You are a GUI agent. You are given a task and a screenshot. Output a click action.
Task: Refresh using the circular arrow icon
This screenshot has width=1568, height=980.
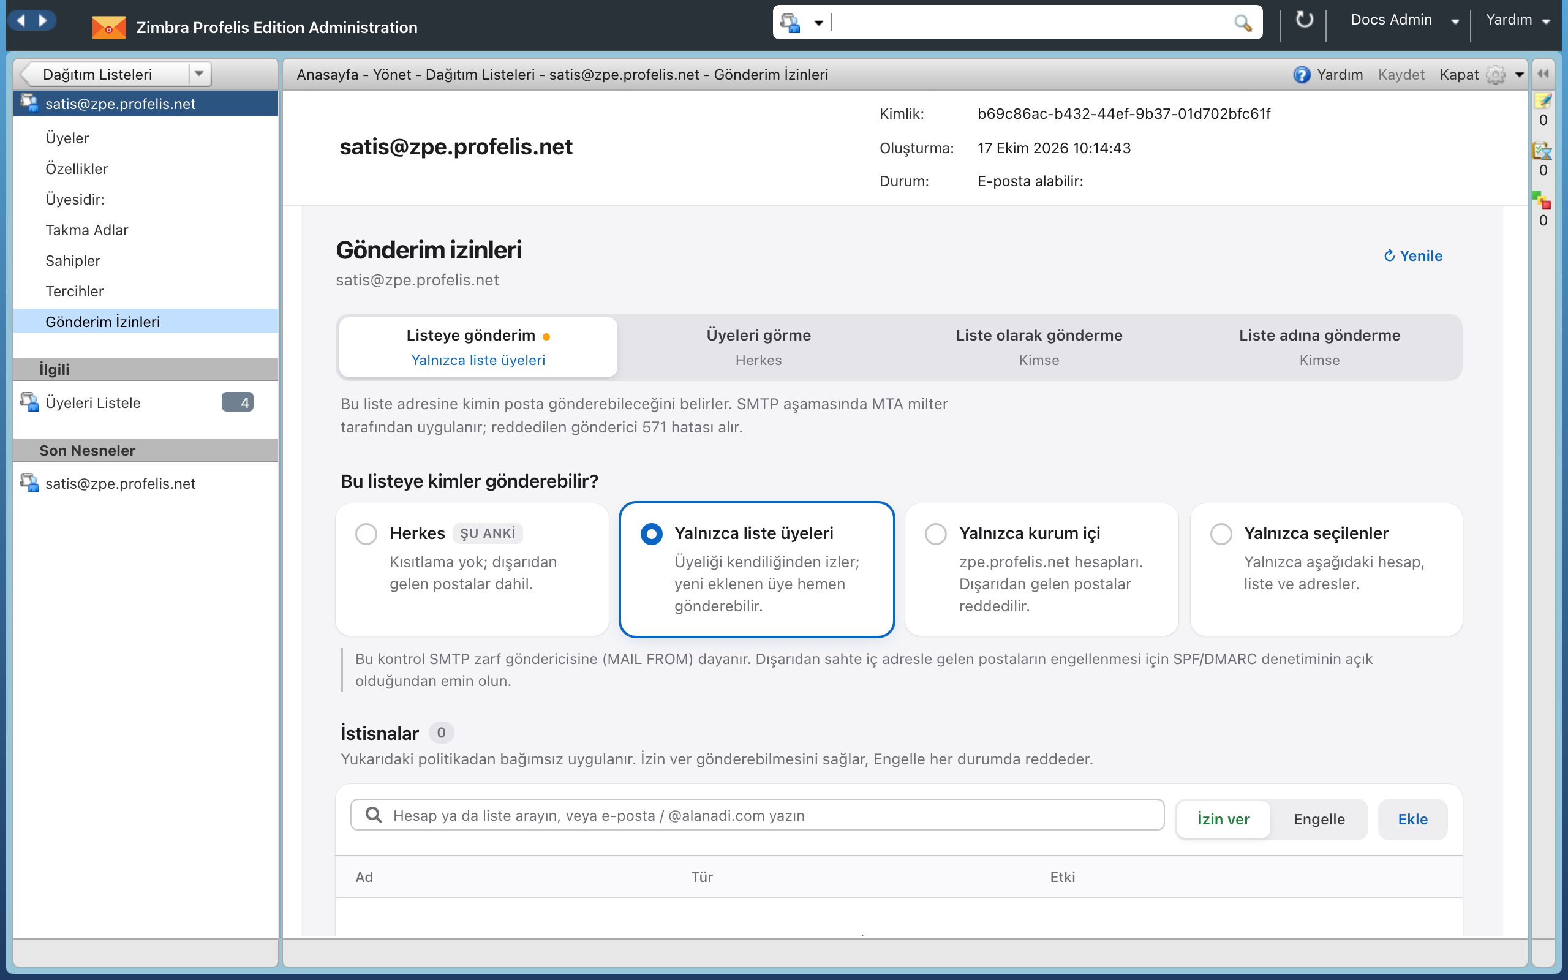(x=1303, y=20)
